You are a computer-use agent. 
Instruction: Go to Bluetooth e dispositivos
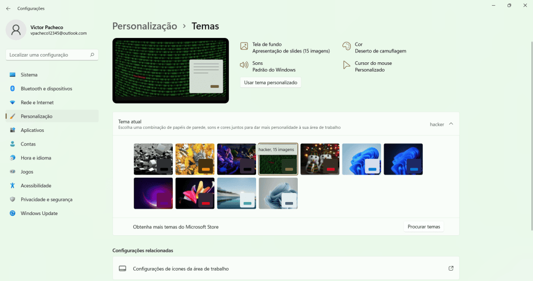click(x=52, y=89)
